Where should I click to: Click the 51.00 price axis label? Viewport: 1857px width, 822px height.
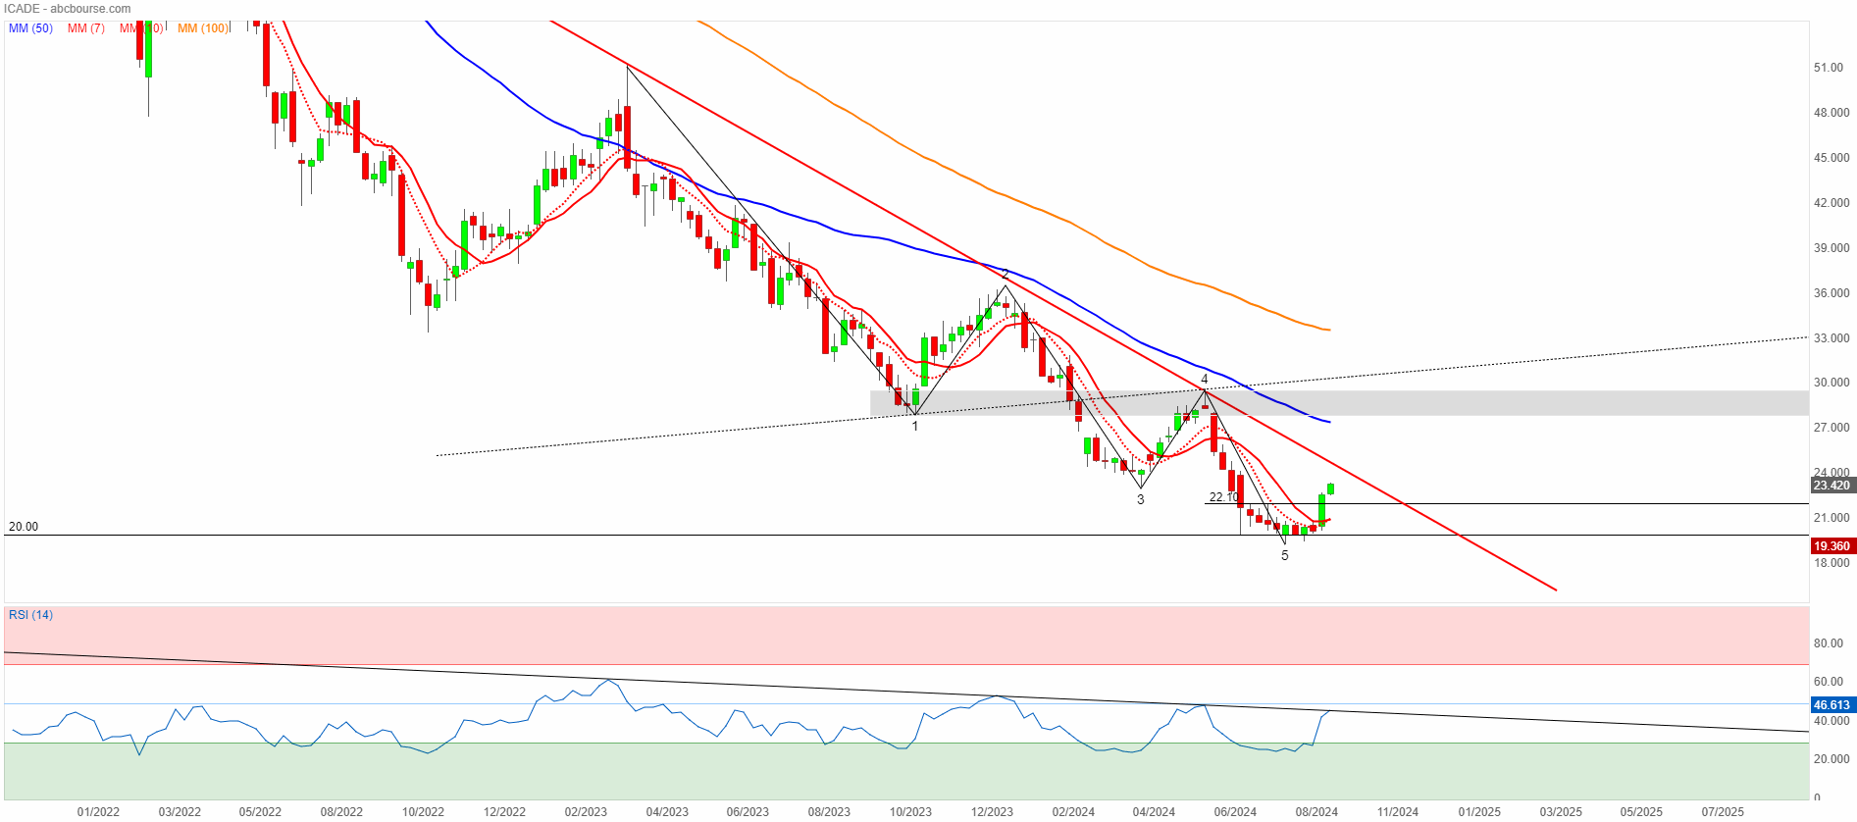(x=1829, y=68)
